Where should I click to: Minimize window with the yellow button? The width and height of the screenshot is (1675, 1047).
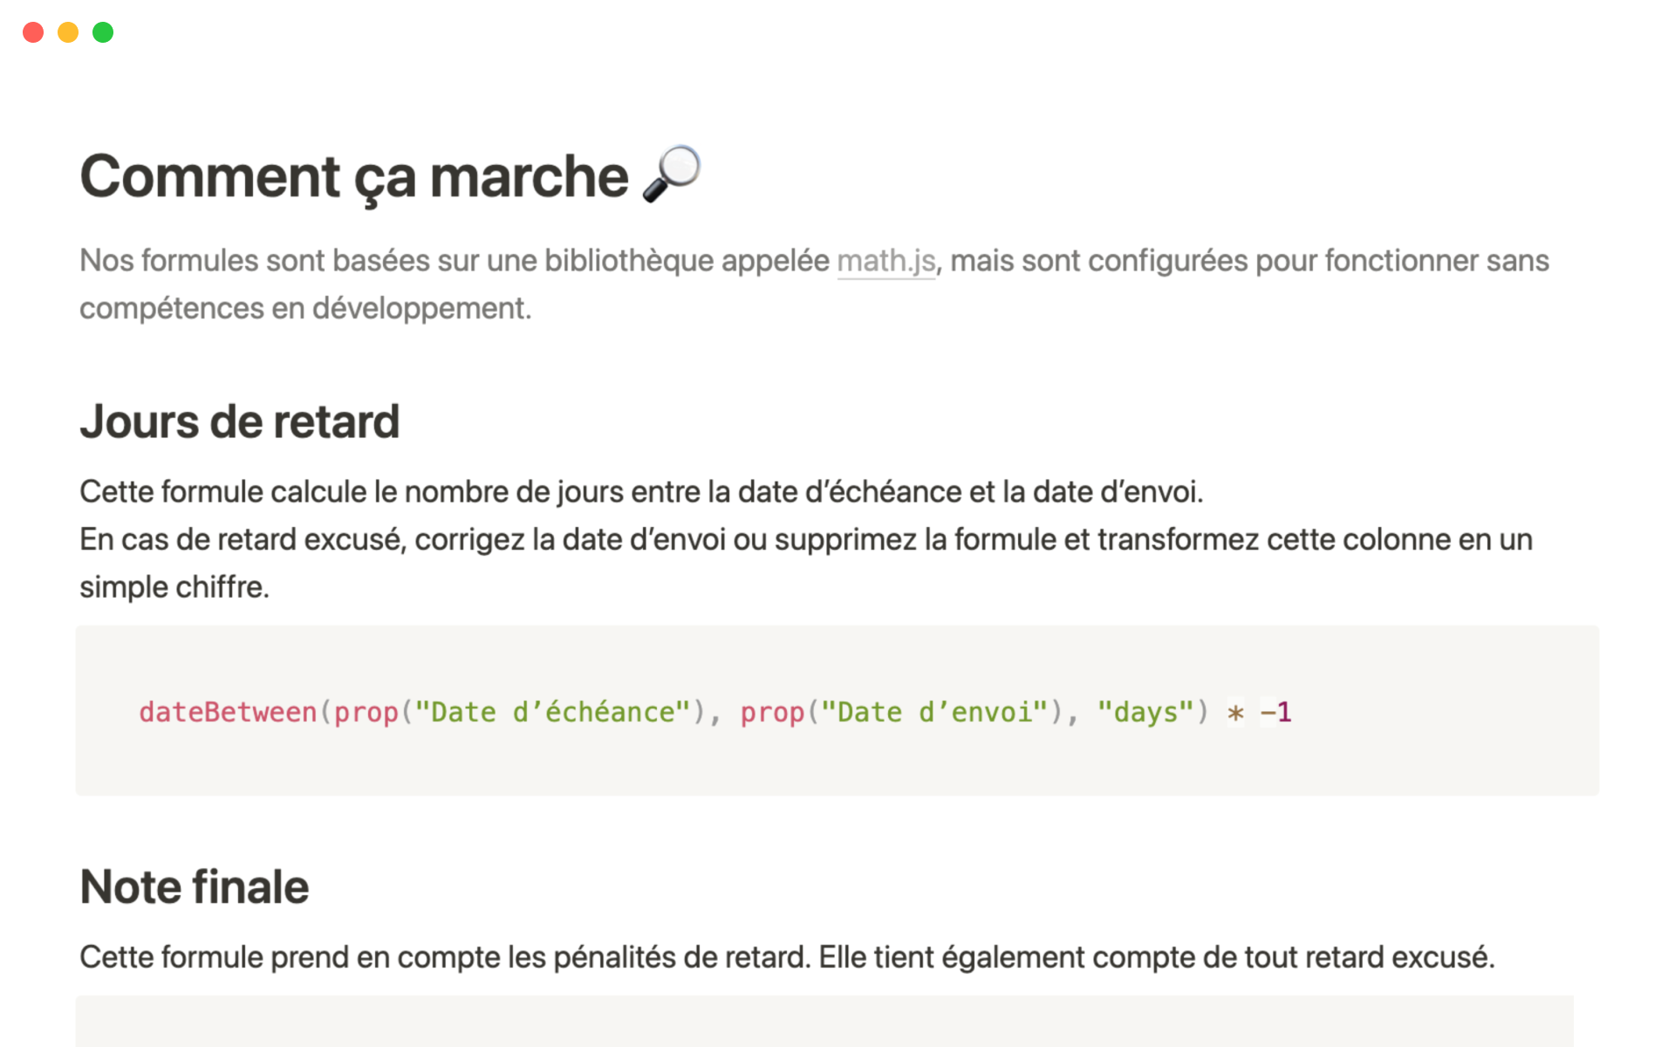pyautogui.click(x=68, y=32)
